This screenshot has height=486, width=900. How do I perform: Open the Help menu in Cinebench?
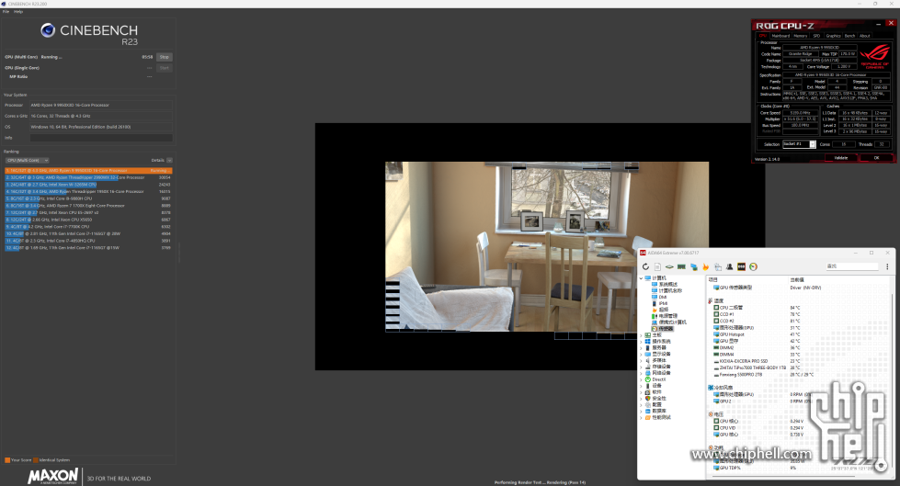click(18, 11)
